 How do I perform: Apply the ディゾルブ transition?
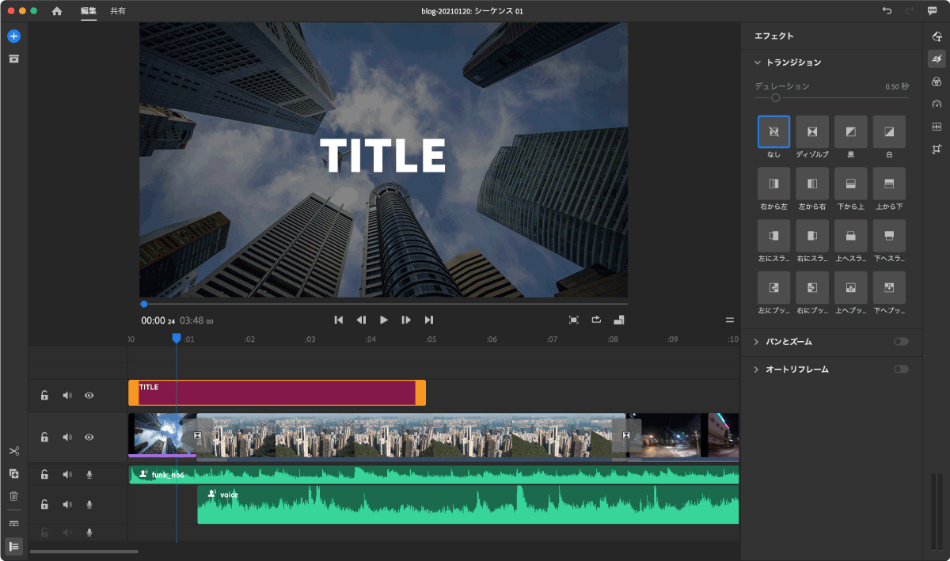[812, 132]
